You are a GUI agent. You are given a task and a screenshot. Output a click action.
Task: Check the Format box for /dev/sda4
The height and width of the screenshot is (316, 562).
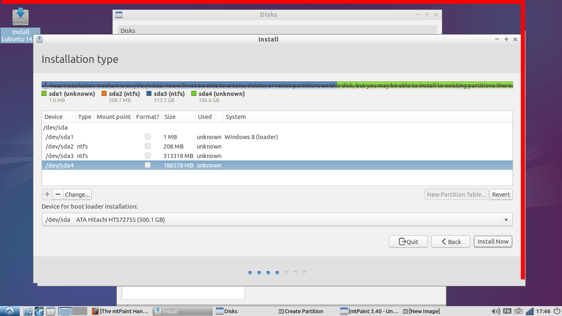click(x=147, y=165)
